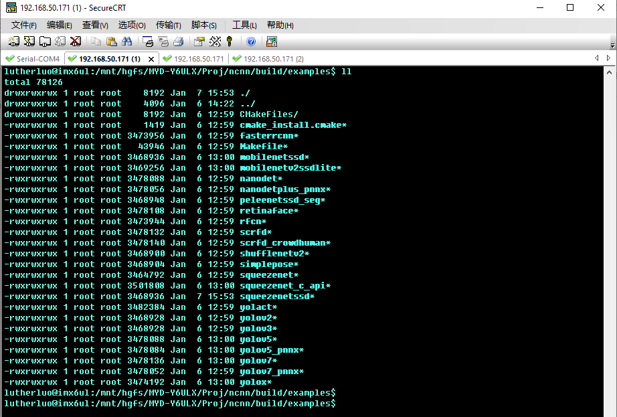Show next tabs with right arrow

tap(608, 58)
